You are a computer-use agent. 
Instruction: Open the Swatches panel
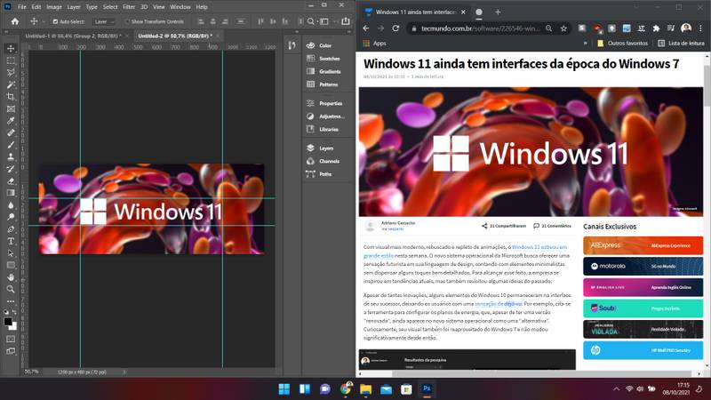[x=329, y=59]
